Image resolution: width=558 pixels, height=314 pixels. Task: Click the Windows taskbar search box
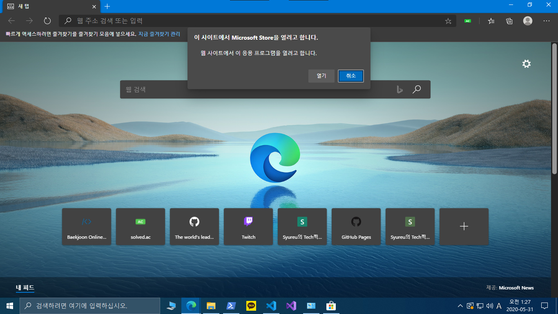click(x=90, y=305)
